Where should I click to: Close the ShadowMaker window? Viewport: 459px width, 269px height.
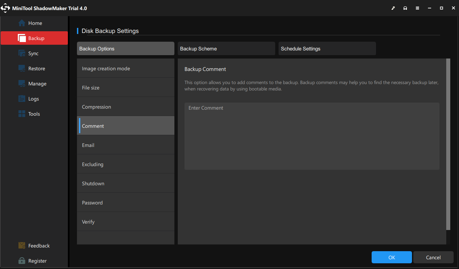click(x=453, y=8)
